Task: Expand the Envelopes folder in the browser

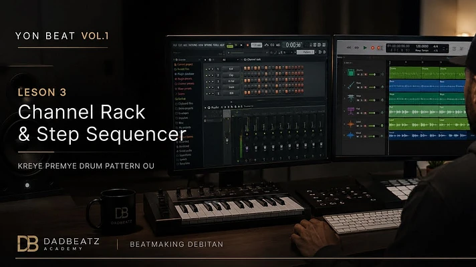Action: [182, 113]
